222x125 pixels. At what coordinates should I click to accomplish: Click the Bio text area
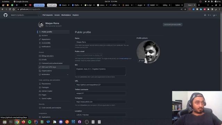tap(100, 71)
